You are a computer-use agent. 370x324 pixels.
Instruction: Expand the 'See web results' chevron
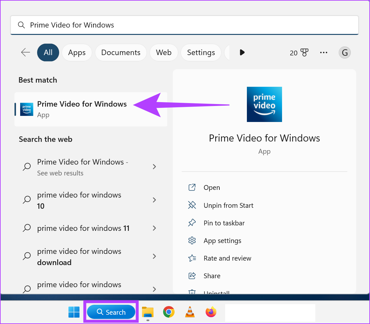click(154, 167)
